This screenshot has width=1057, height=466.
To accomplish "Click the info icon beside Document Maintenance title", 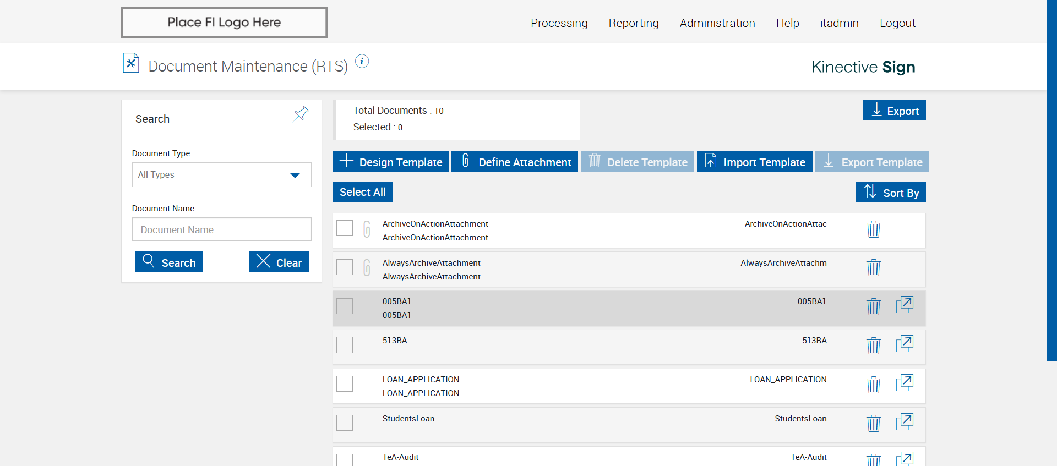I will 362,61.
